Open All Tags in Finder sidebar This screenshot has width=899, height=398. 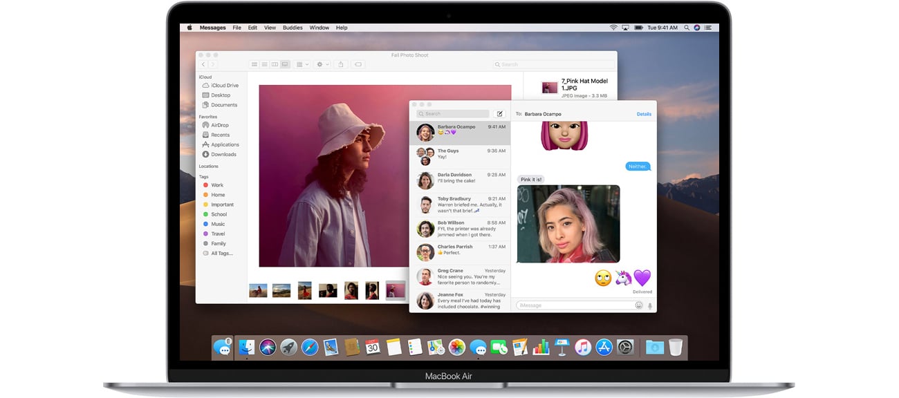[x=217, y=253]
